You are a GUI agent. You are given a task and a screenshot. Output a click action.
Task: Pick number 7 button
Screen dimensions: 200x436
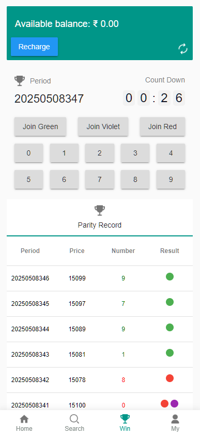[99, 179]
